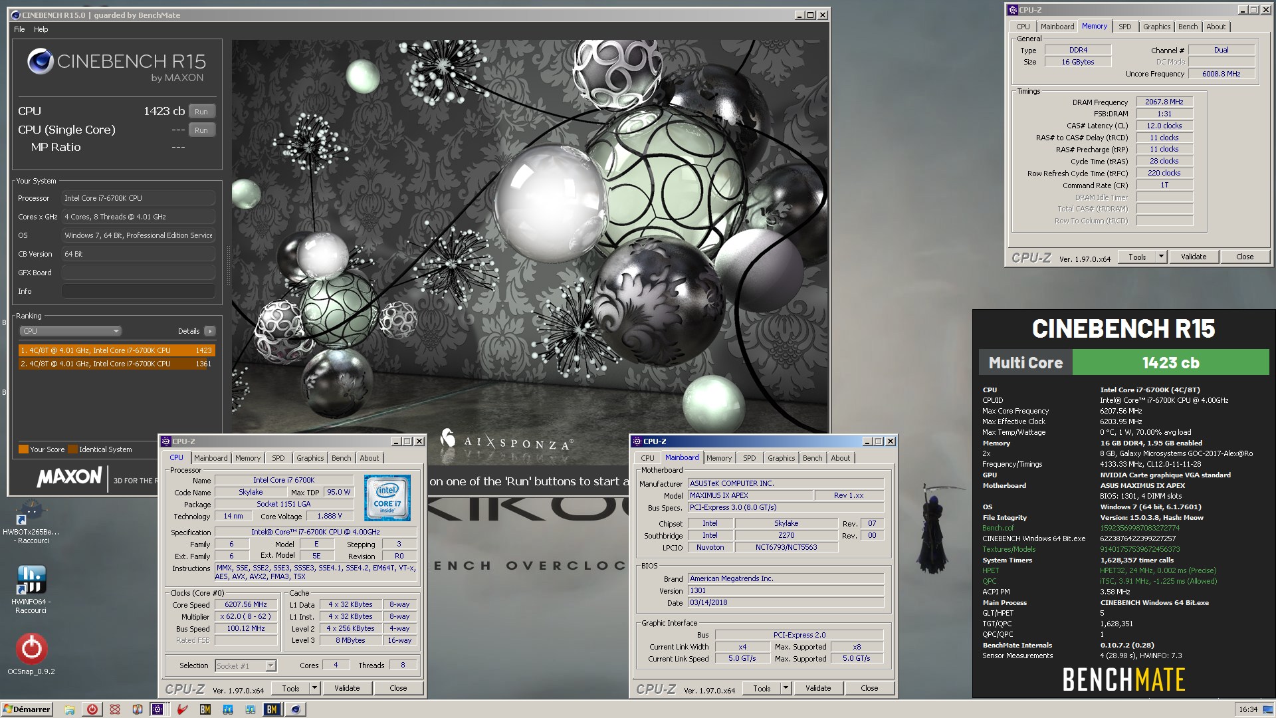Open the Help menu in Cinebench

(41, 29)
